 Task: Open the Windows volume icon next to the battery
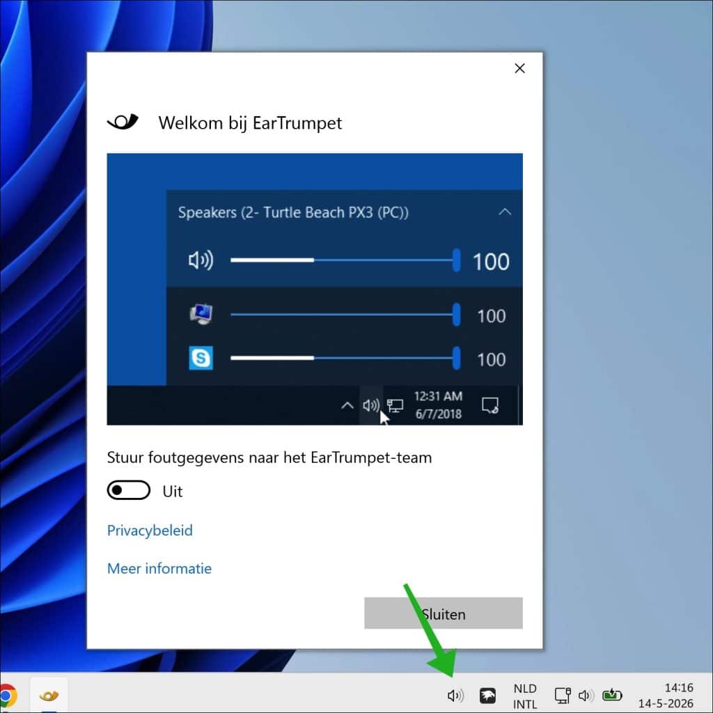click(586, 696)
